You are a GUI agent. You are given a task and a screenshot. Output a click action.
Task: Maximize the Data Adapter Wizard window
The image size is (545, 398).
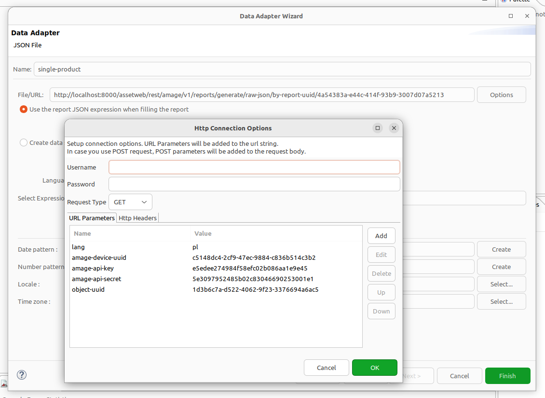[x=511, y=16]
